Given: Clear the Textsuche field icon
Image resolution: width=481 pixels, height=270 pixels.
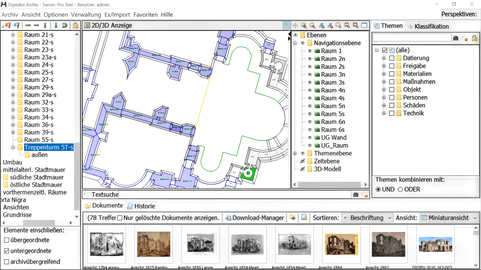Looking at the screenshot, I should 365,195.
